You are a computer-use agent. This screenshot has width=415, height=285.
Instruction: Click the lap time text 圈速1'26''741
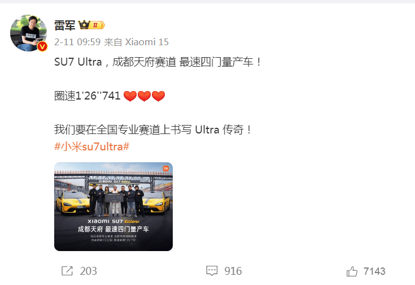tap(88, 96)
